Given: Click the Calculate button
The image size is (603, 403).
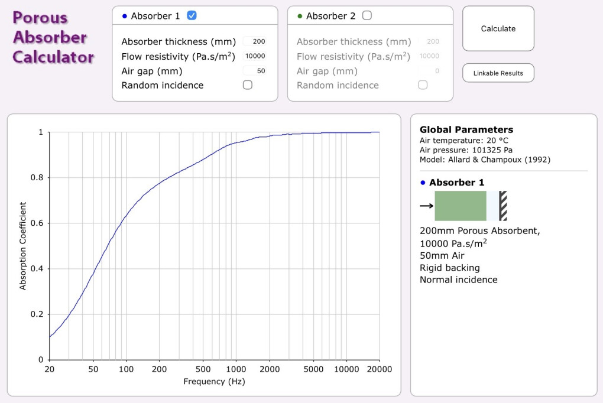Looking at the screenshot, I should (x=498, y=28).
